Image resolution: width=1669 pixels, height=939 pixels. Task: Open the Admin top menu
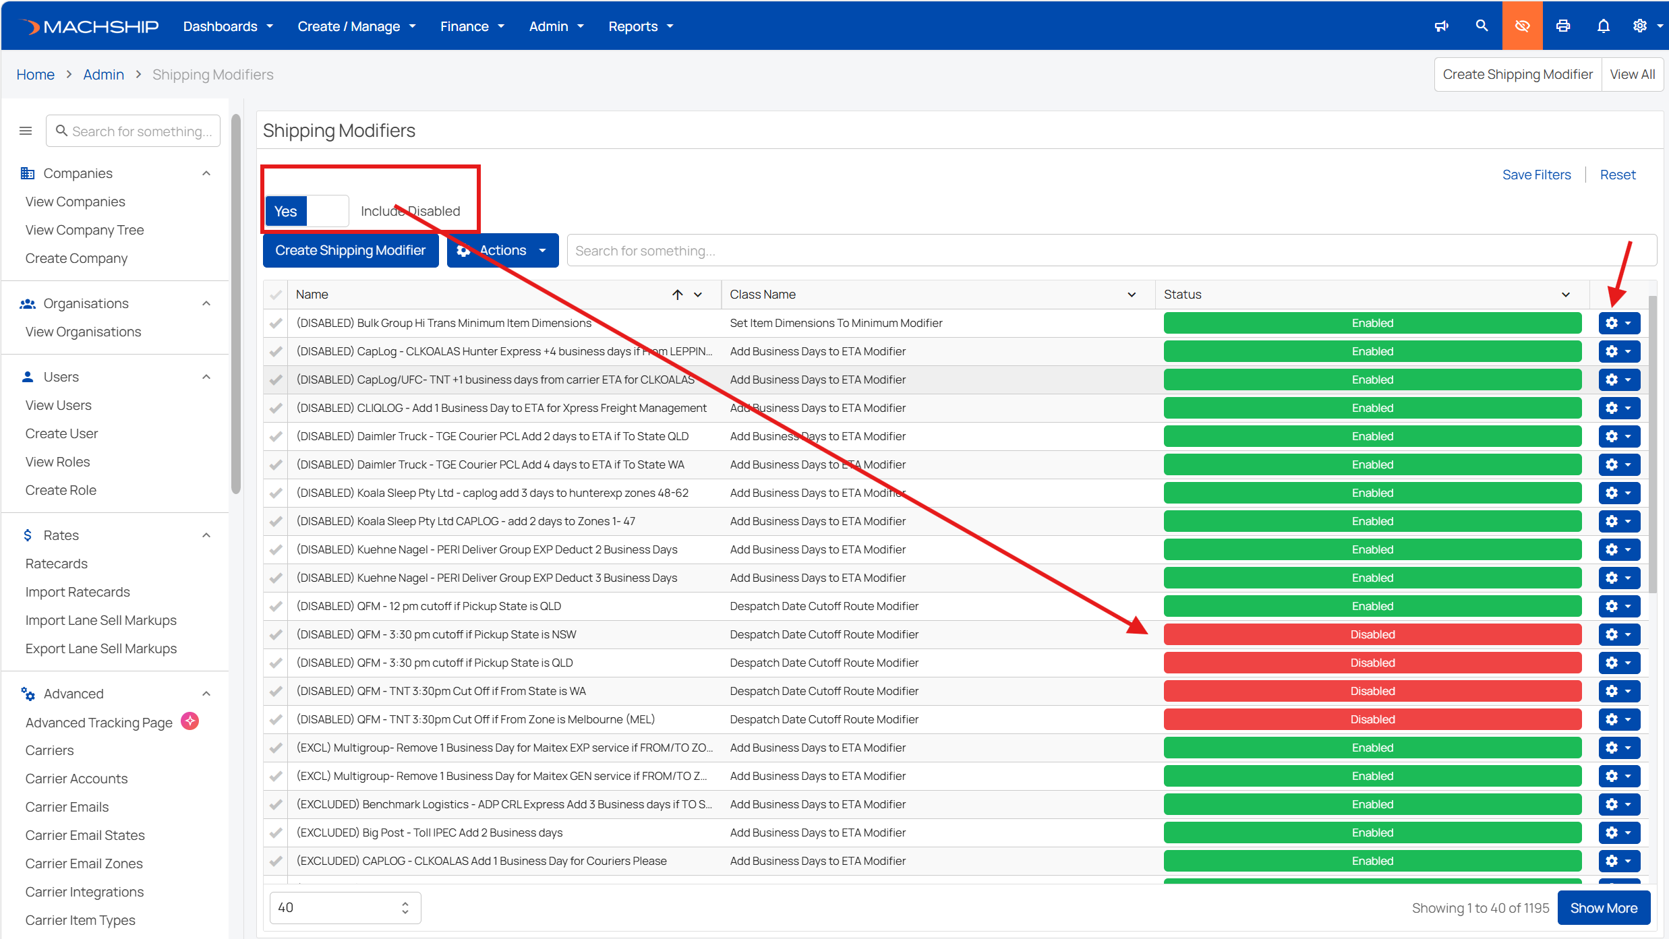(556, 26)
